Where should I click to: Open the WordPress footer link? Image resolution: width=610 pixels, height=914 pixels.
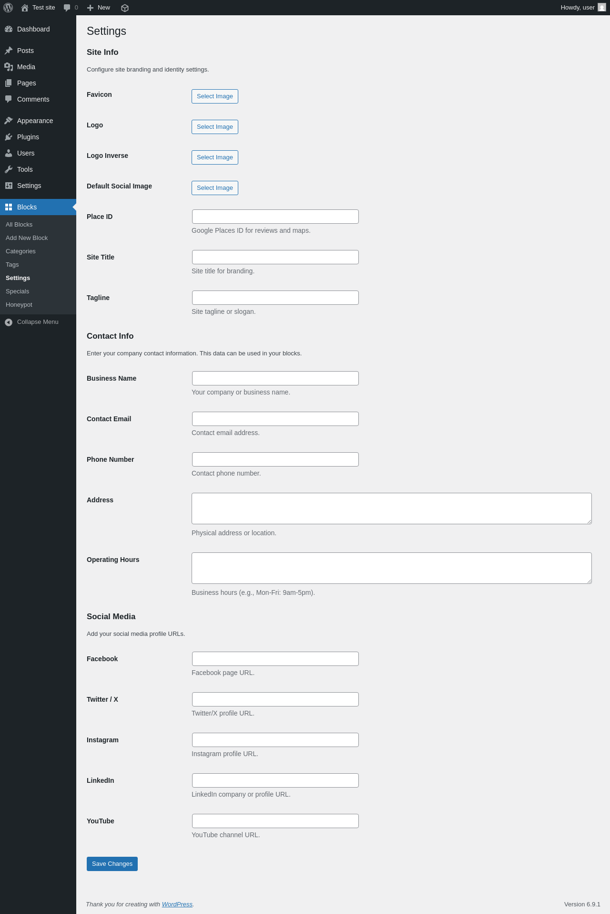177,904
